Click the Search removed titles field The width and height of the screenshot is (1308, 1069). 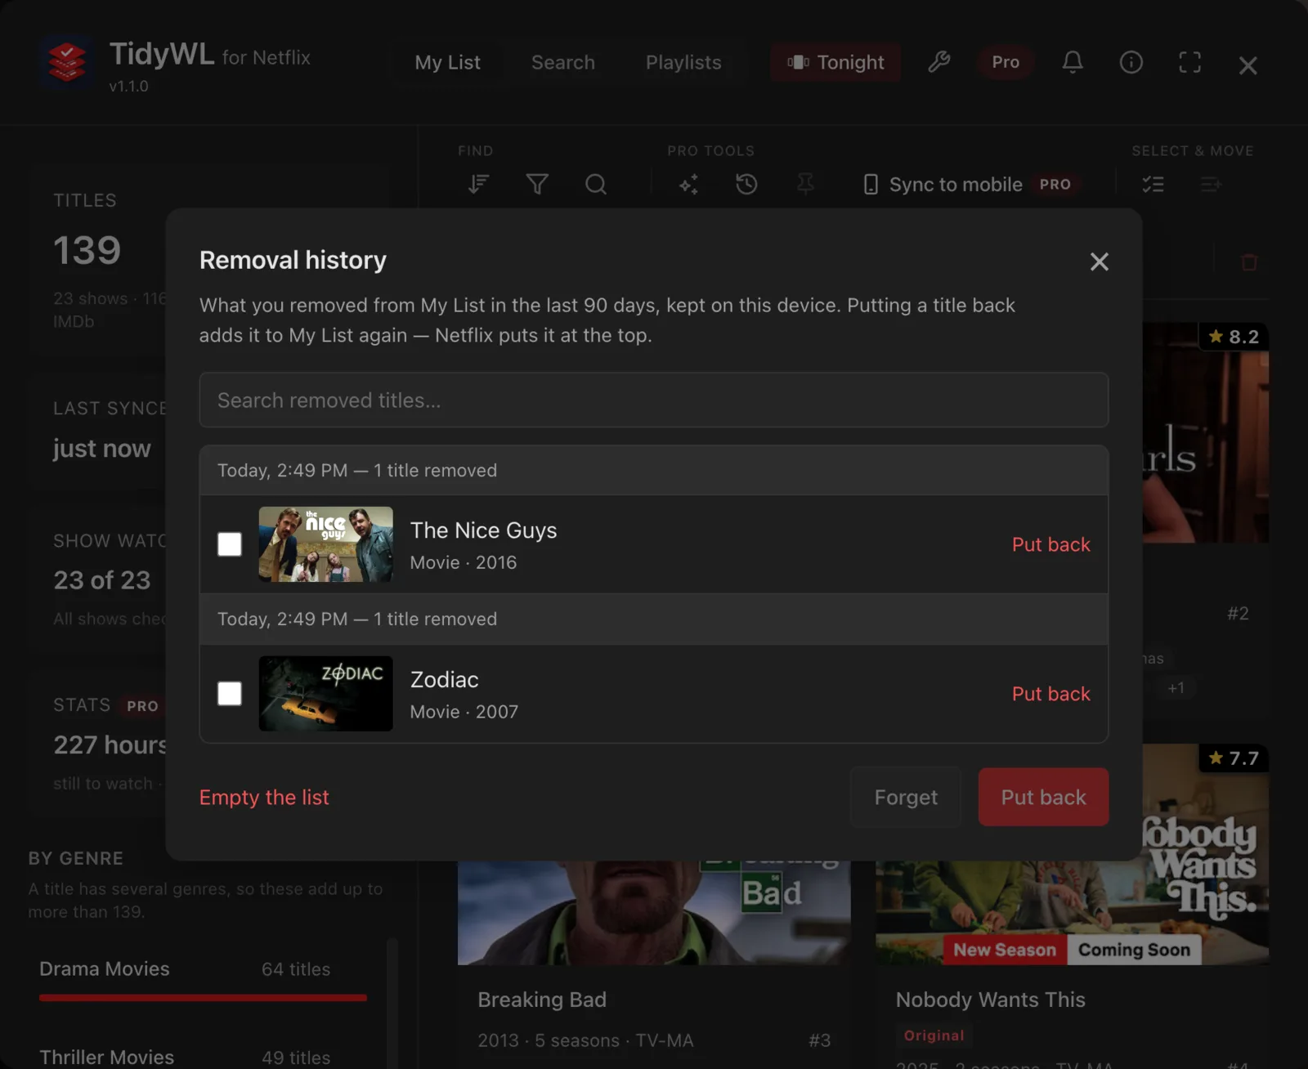[654, 400]
